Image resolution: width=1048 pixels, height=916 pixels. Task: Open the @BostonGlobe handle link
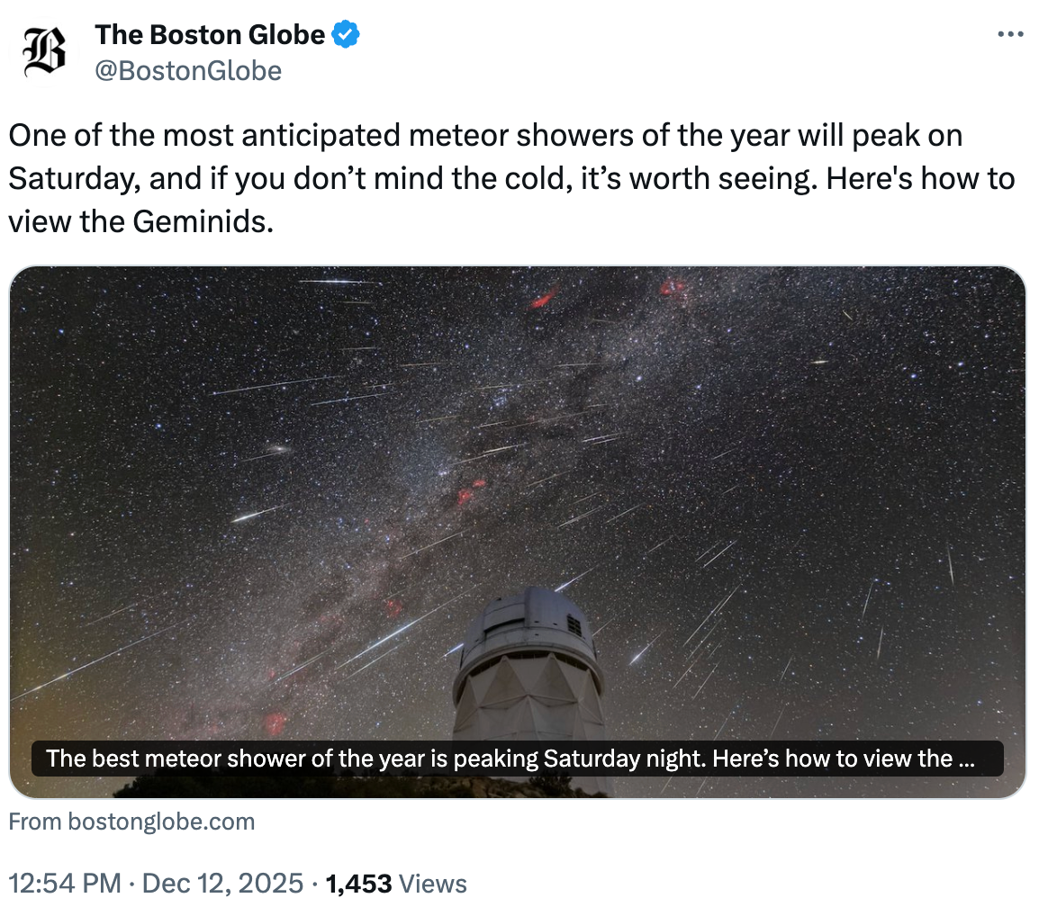(x=188, y=70)
